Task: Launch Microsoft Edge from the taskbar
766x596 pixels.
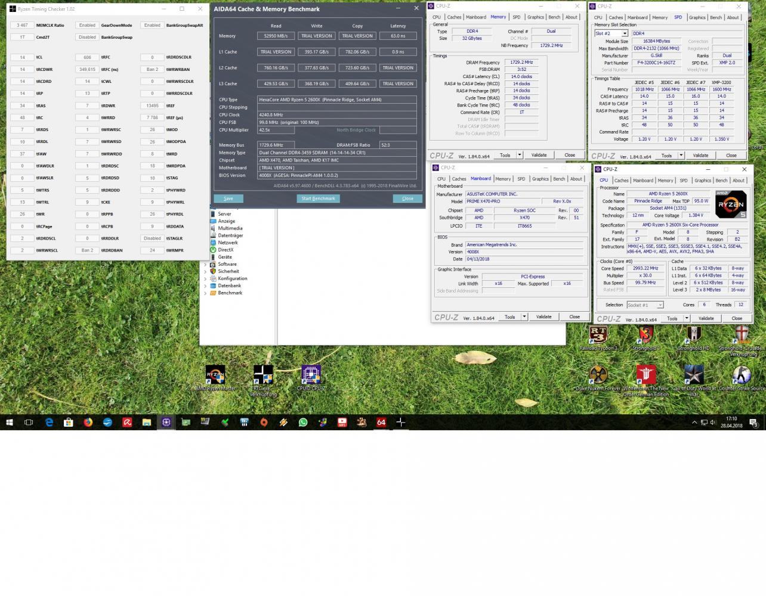Action: 49,422
